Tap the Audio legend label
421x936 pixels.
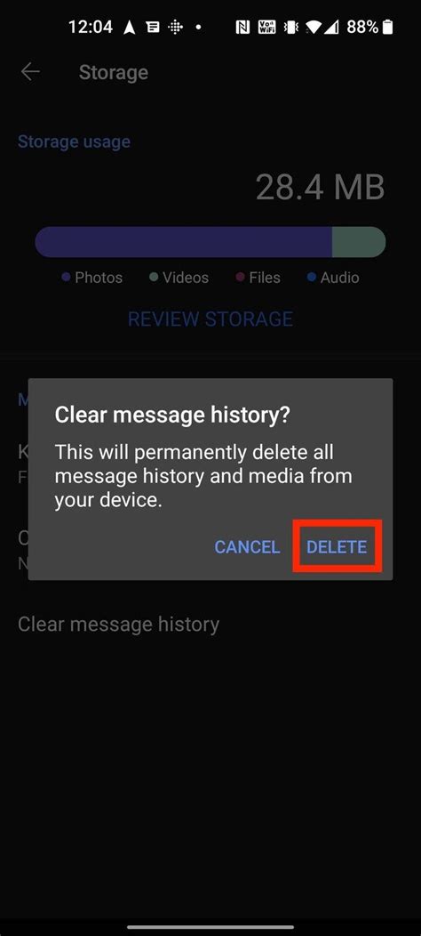340,278
